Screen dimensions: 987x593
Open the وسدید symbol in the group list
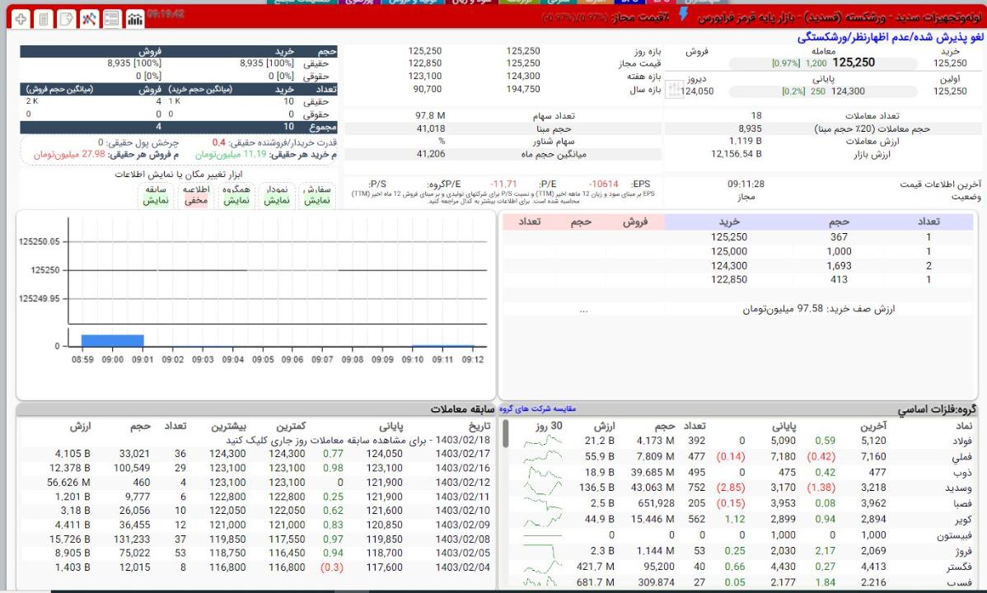pos(961,488)
